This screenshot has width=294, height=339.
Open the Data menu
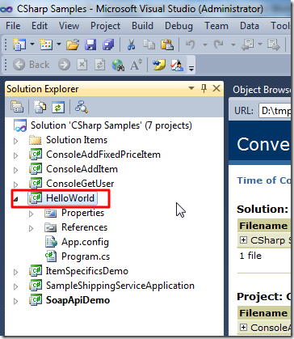[250, 26]
